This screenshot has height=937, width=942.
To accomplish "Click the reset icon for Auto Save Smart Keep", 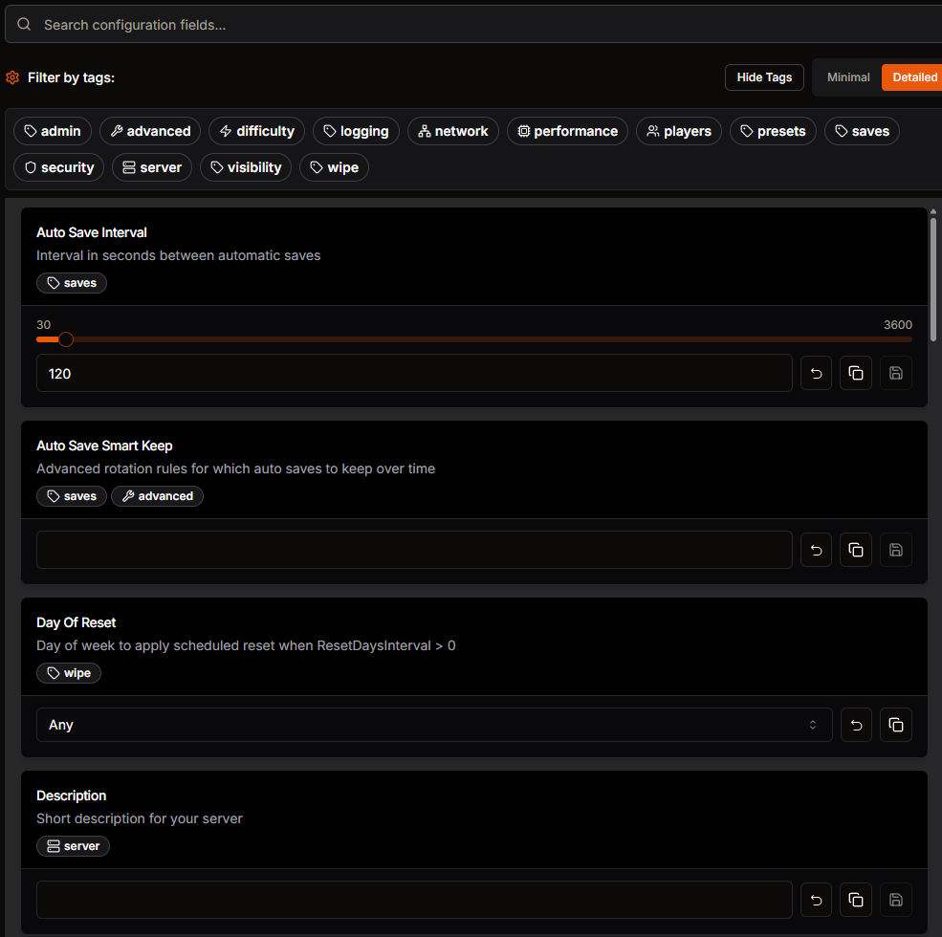I will (816, 550).
